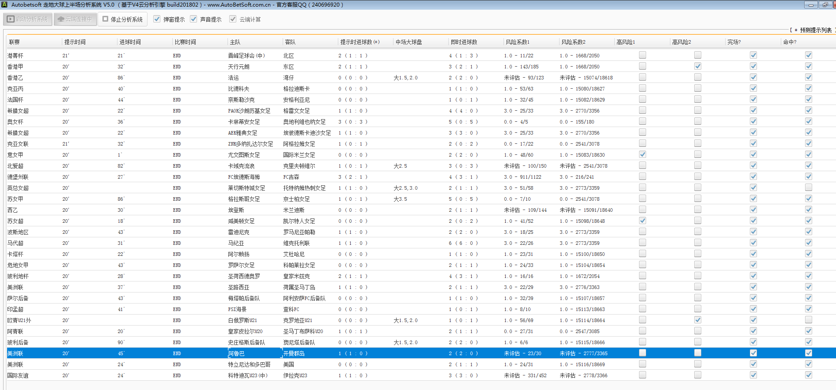The height and width of the screenshot is (390, 836).
Task: Uncheck 高风险2 in the 香港甲 row
Action: pos(698,66)
